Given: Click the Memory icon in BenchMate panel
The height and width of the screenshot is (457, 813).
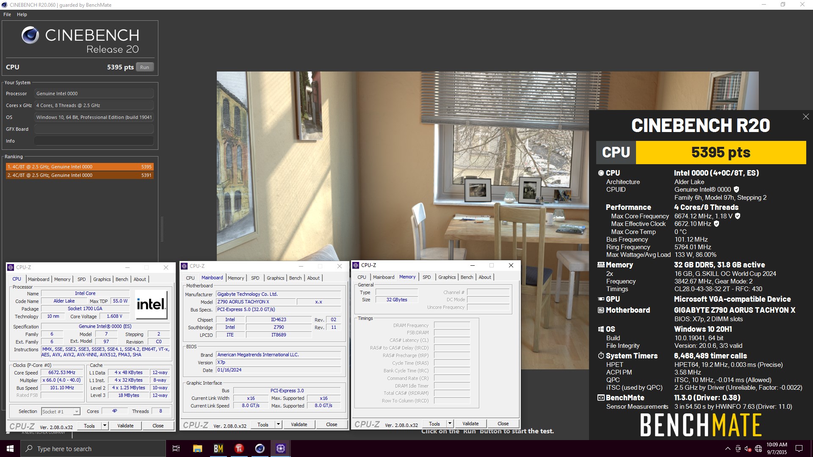Looking at the screenshot, I should point(601,265).
